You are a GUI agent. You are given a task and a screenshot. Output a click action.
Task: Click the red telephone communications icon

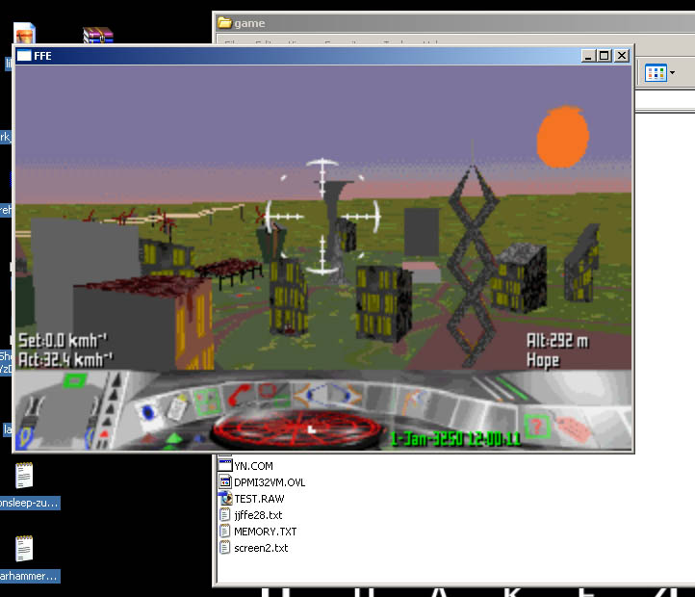point(240,395)
